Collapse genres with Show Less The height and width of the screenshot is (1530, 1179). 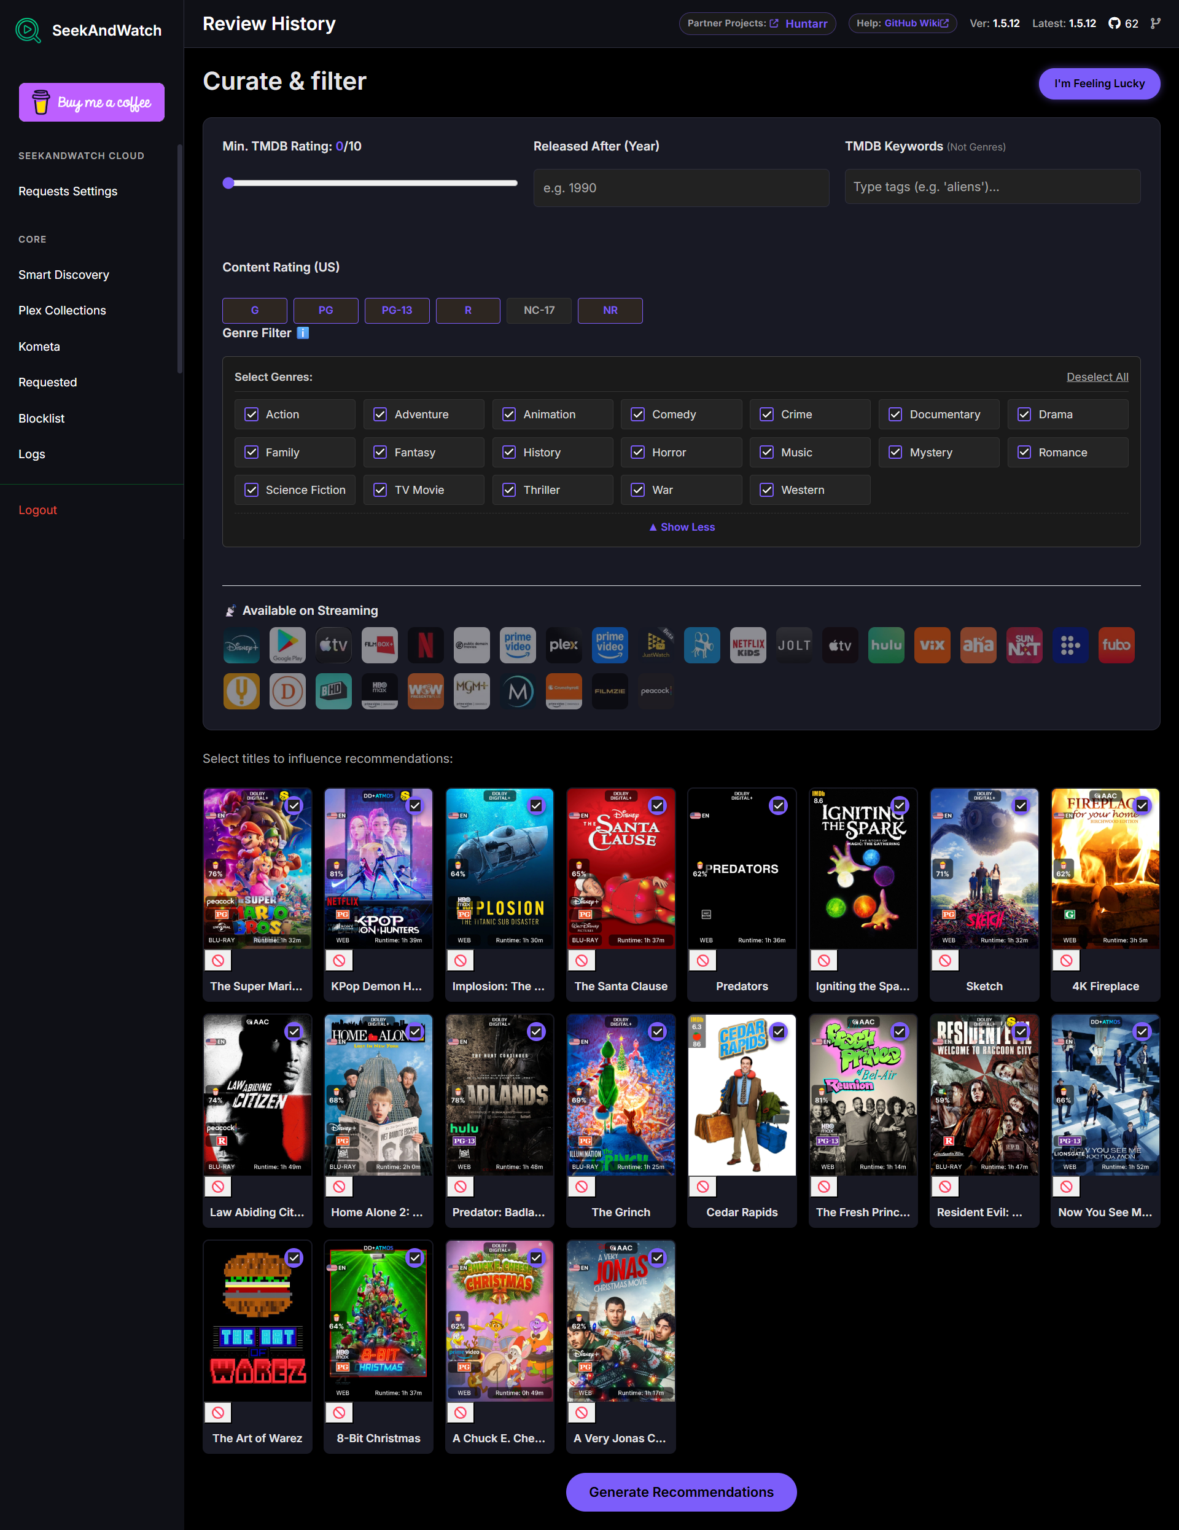point(682,527)
